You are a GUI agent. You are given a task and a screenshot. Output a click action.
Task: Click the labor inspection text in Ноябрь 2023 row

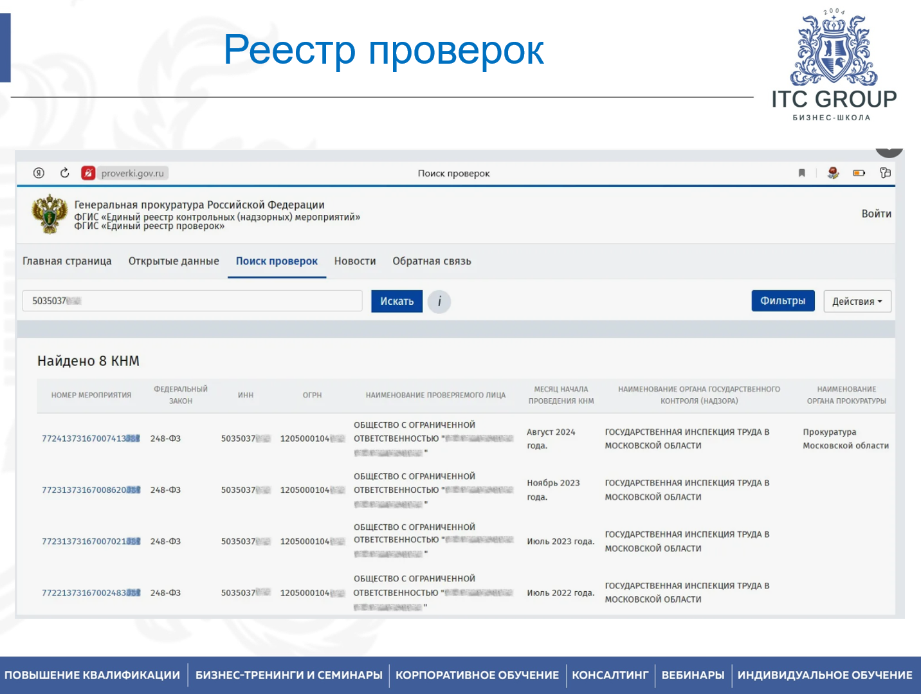tap(687, 490)
